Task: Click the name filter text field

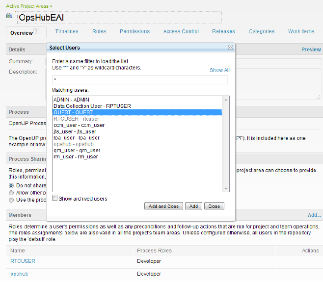Action: [140, 80]
